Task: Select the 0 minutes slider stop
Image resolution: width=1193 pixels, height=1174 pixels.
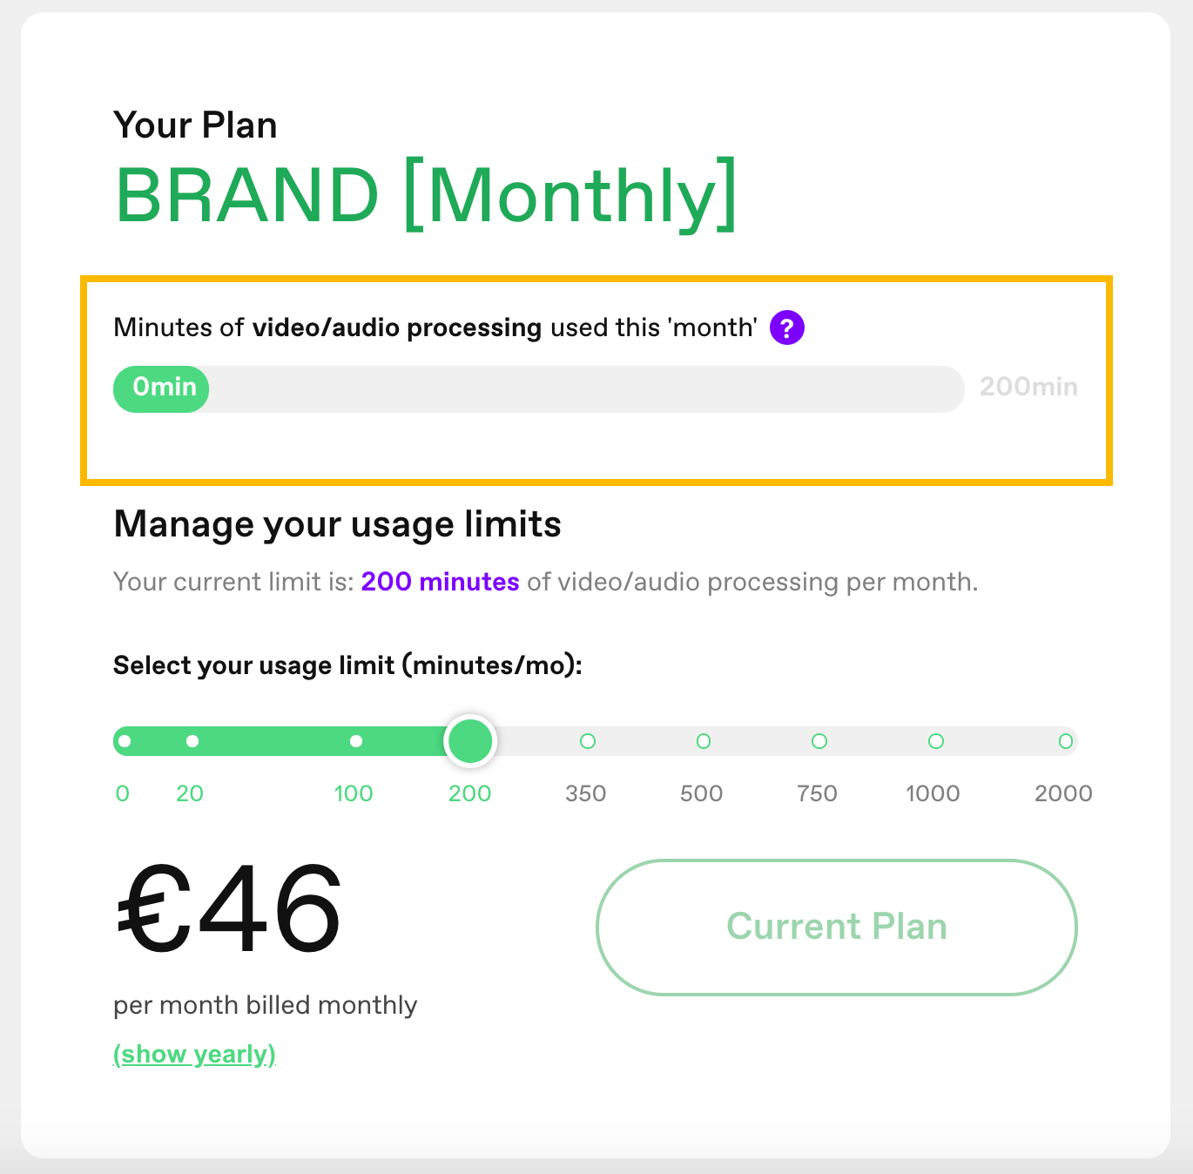Action: click(x=125, y=741)
